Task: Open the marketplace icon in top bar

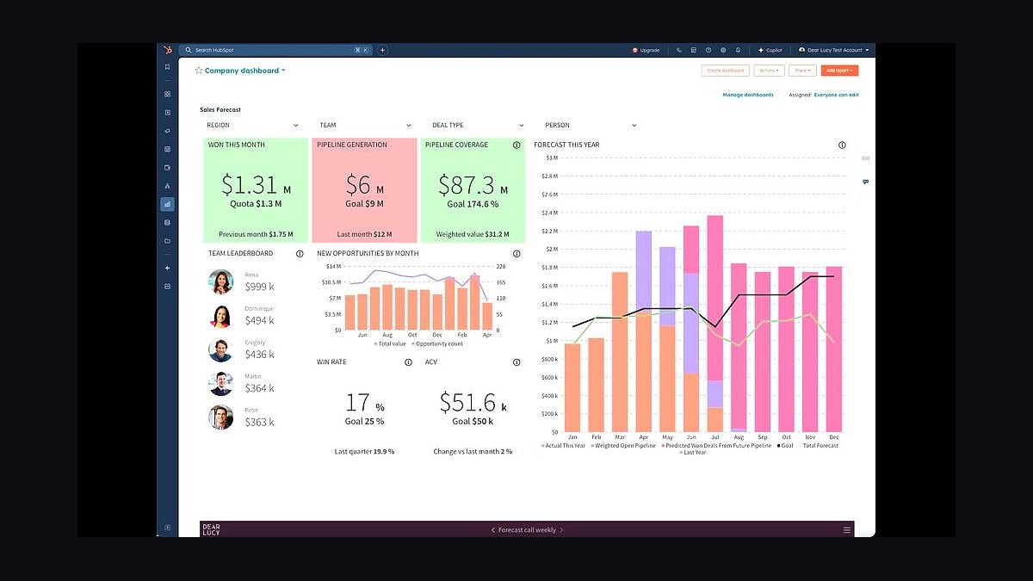Action: click(694, 50)
